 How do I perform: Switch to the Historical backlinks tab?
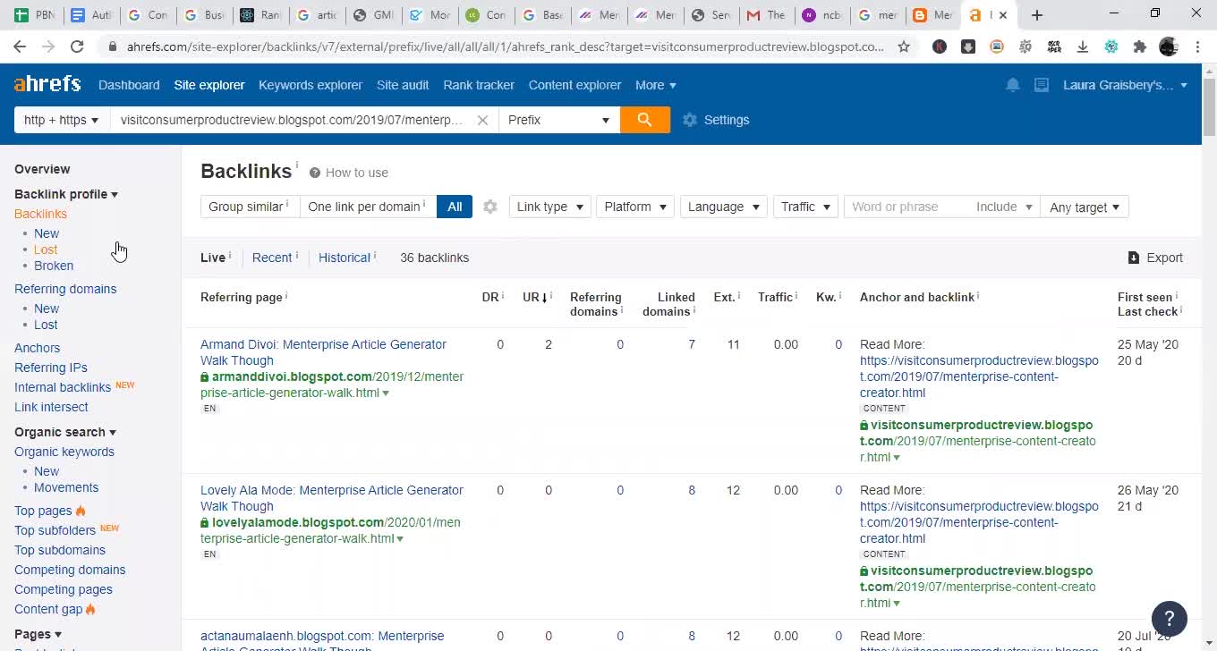[345, 258]
